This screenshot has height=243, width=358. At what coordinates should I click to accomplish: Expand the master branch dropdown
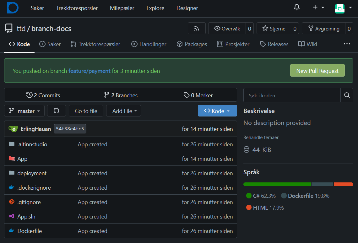click(x=24, y=111)
